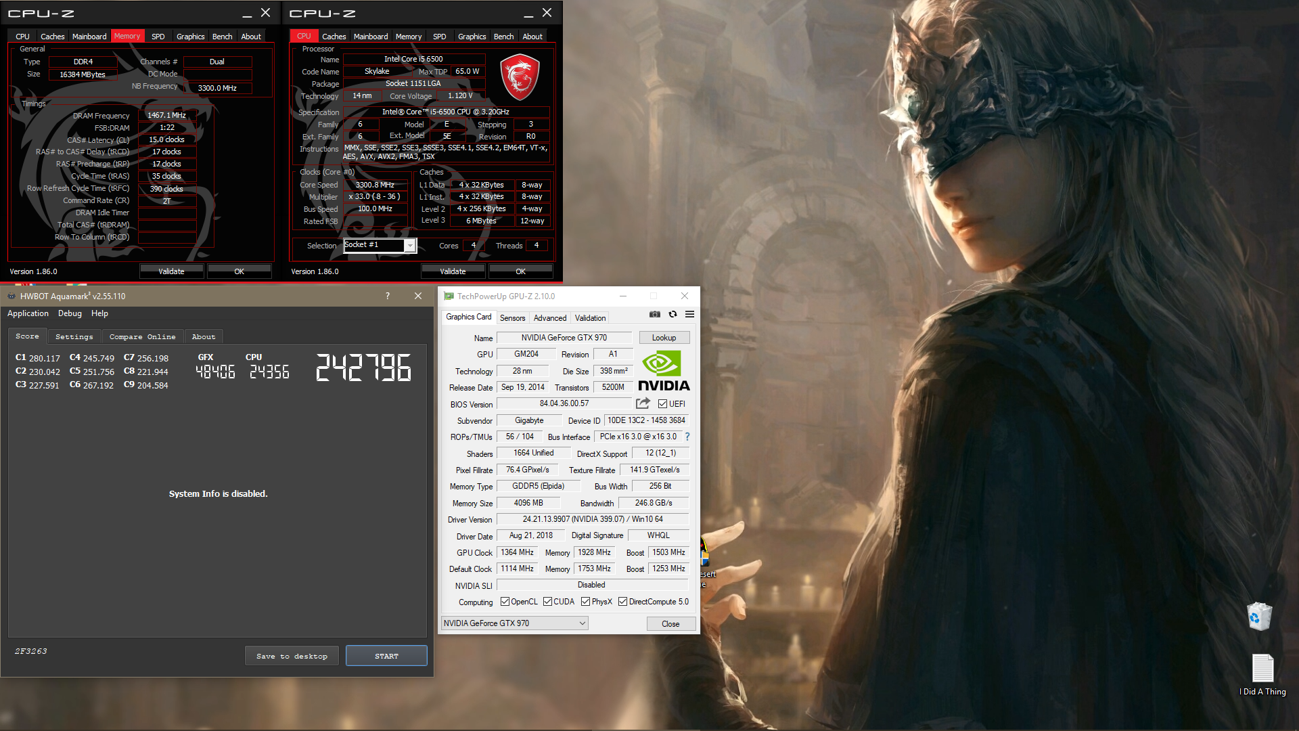Click the NVIDIA logo in GPU-Z
The width and height of the screenshot is (1299, 731).
tap(664, 371)
